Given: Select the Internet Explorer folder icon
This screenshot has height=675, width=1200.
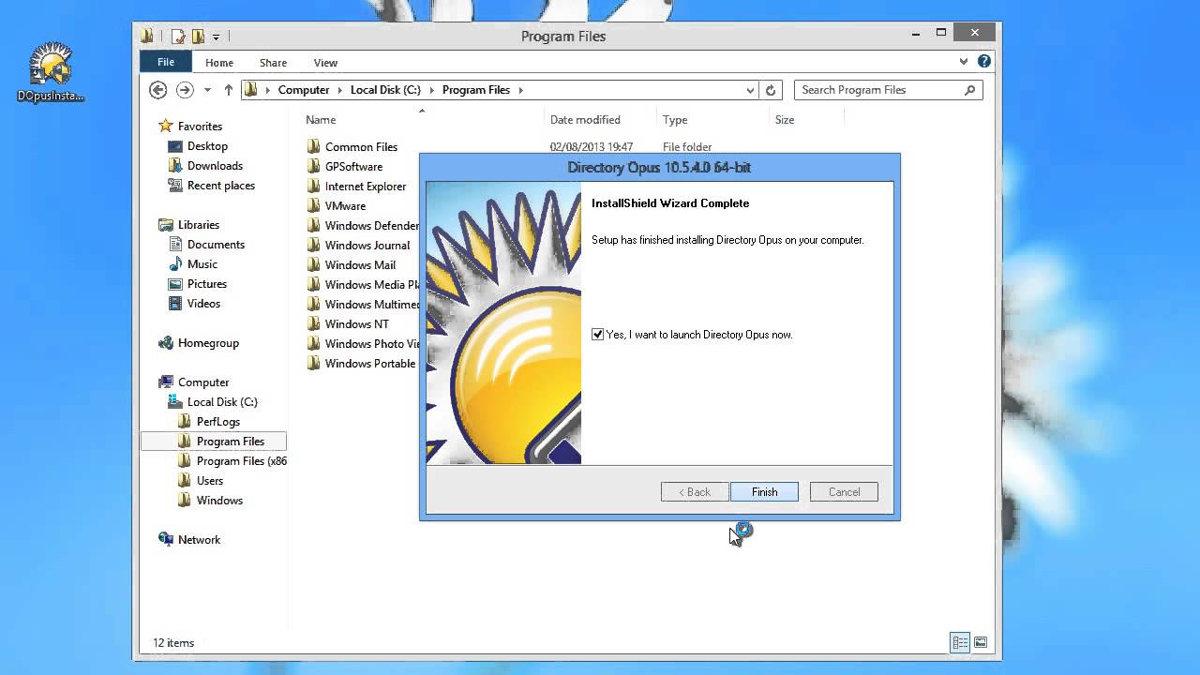Looking at the screenshot, I should click(314, 187).
